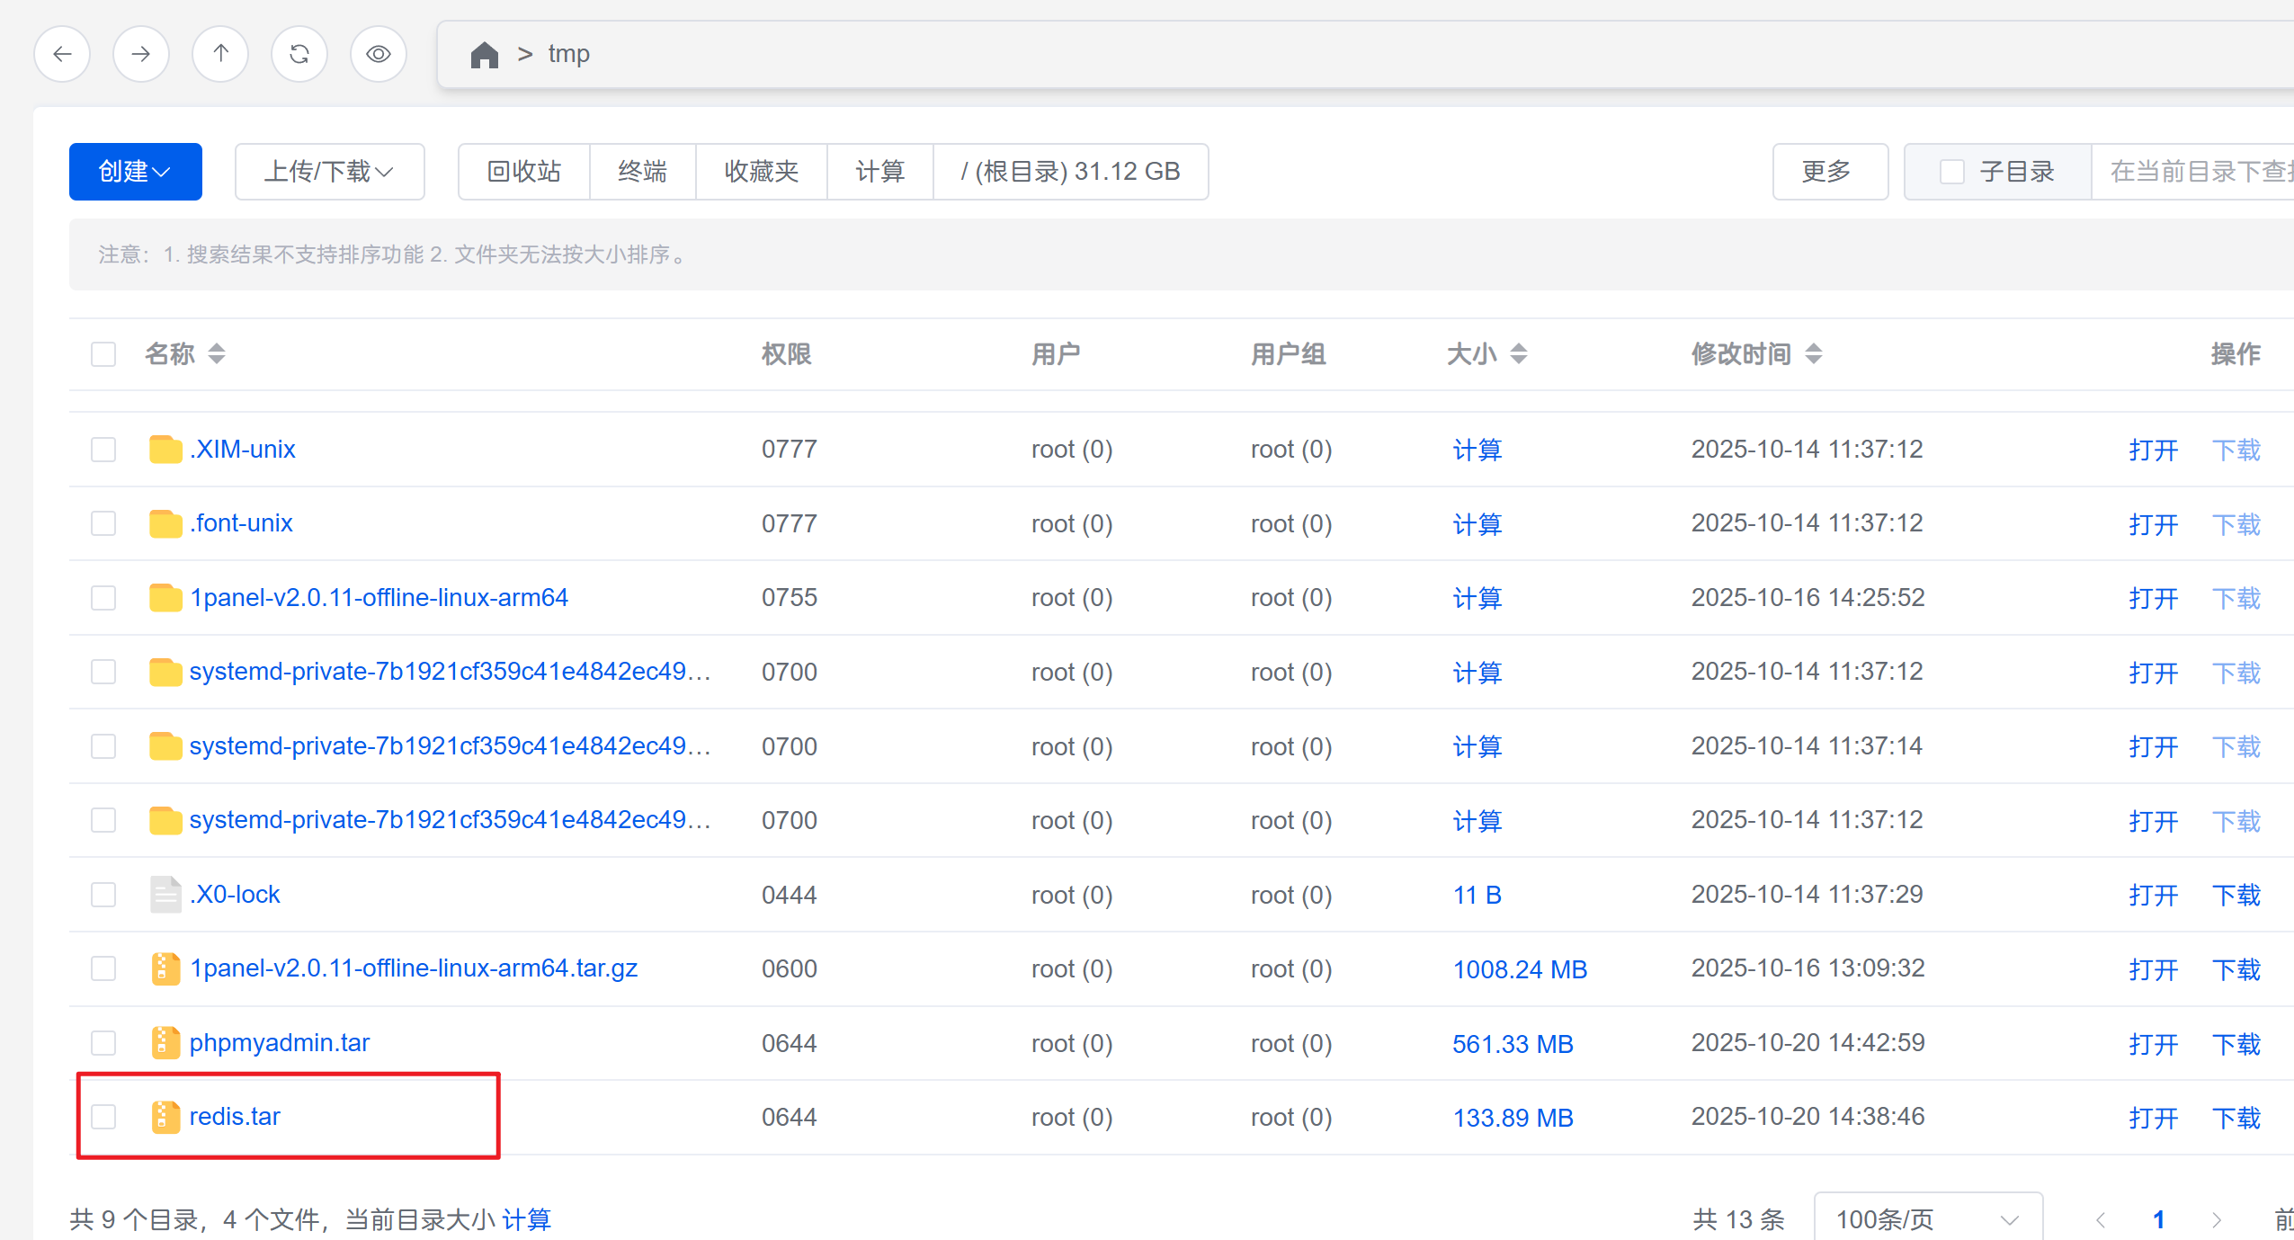Click the .XIM-unix folder icon
This screenshot has width=2294, height=1240.
[x=165, y=449]
